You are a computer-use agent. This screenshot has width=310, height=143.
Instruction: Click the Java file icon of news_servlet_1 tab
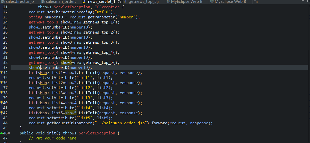click(84, 2)
